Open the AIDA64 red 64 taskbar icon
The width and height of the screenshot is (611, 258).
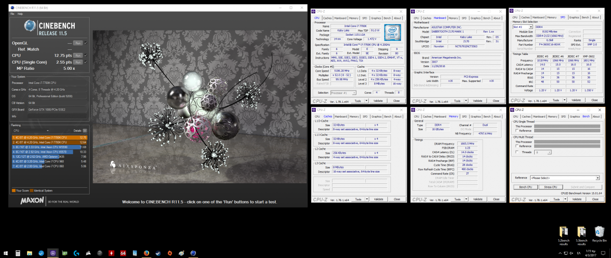point(123,253)
